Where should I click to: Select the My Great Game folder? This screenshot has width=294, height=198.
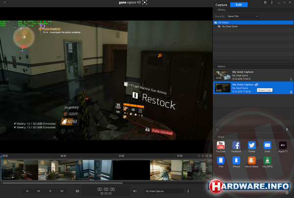coord(253,26)
